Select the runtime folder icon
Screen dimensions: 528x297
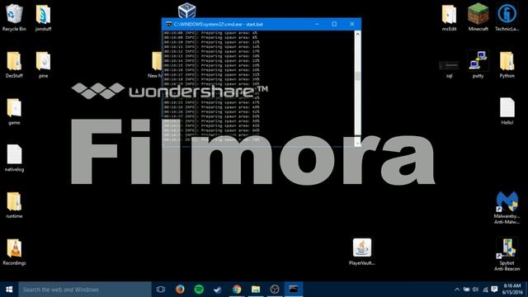point(14,205)
